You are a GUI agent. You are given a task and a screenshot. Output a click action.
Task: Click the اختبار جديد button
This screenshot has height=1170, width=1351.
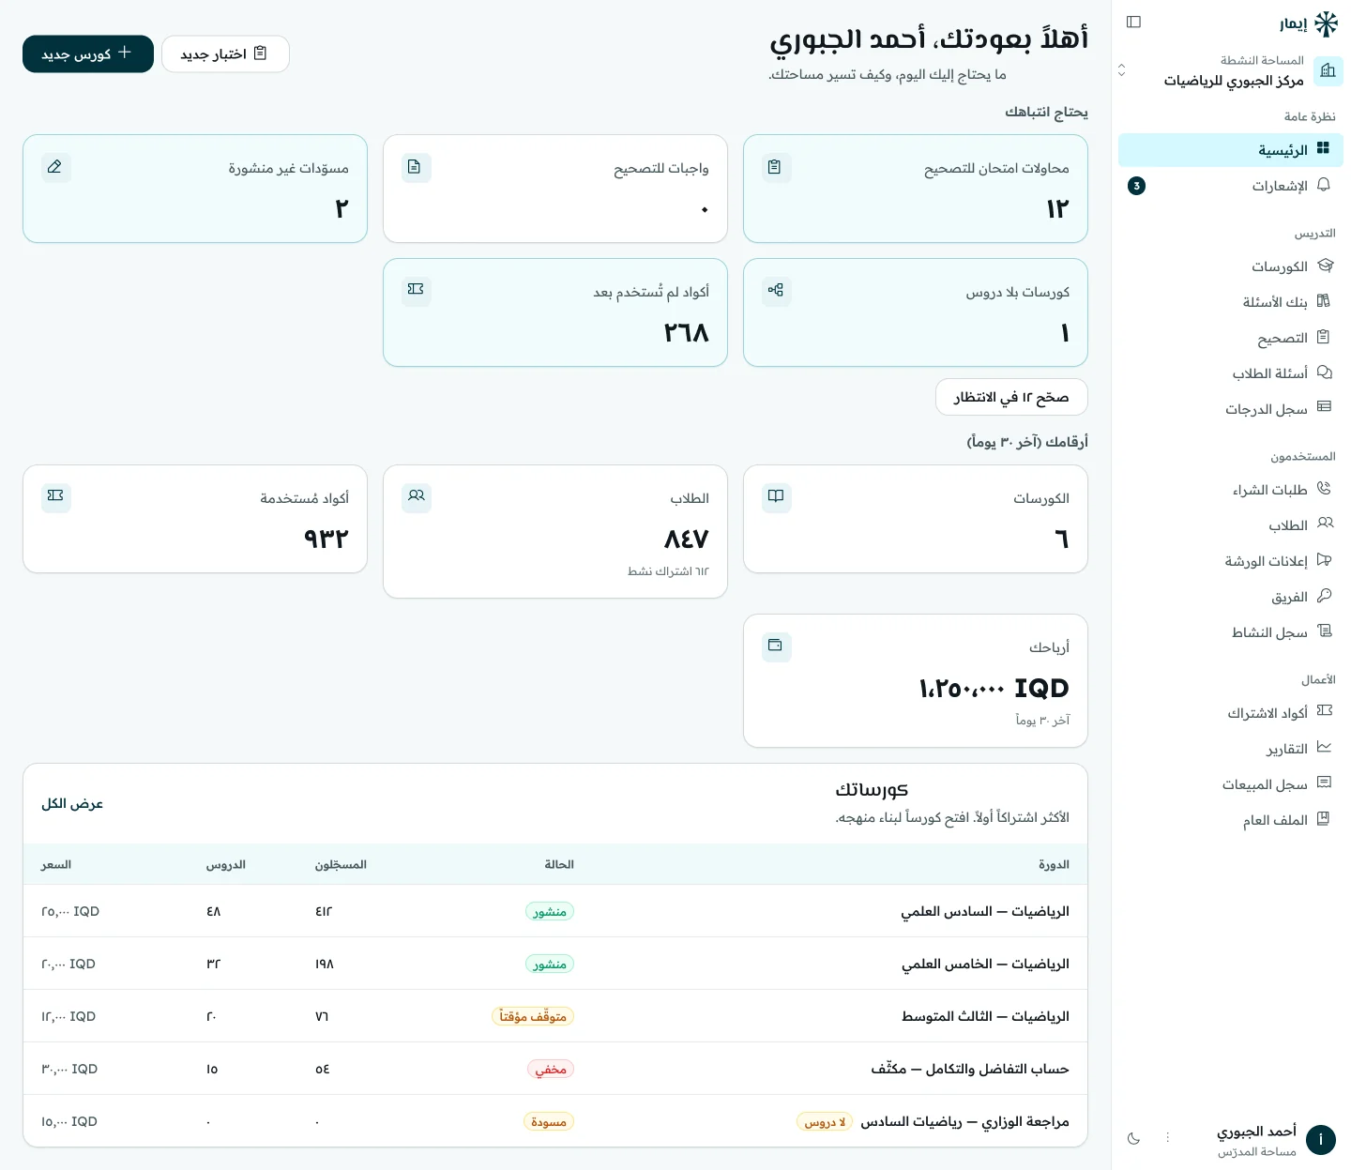[225, 53]
